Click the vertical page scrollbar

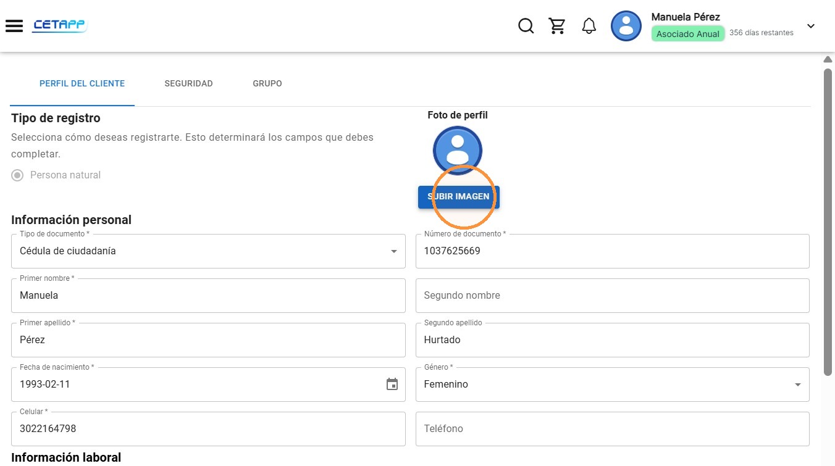tap(828, 222)
